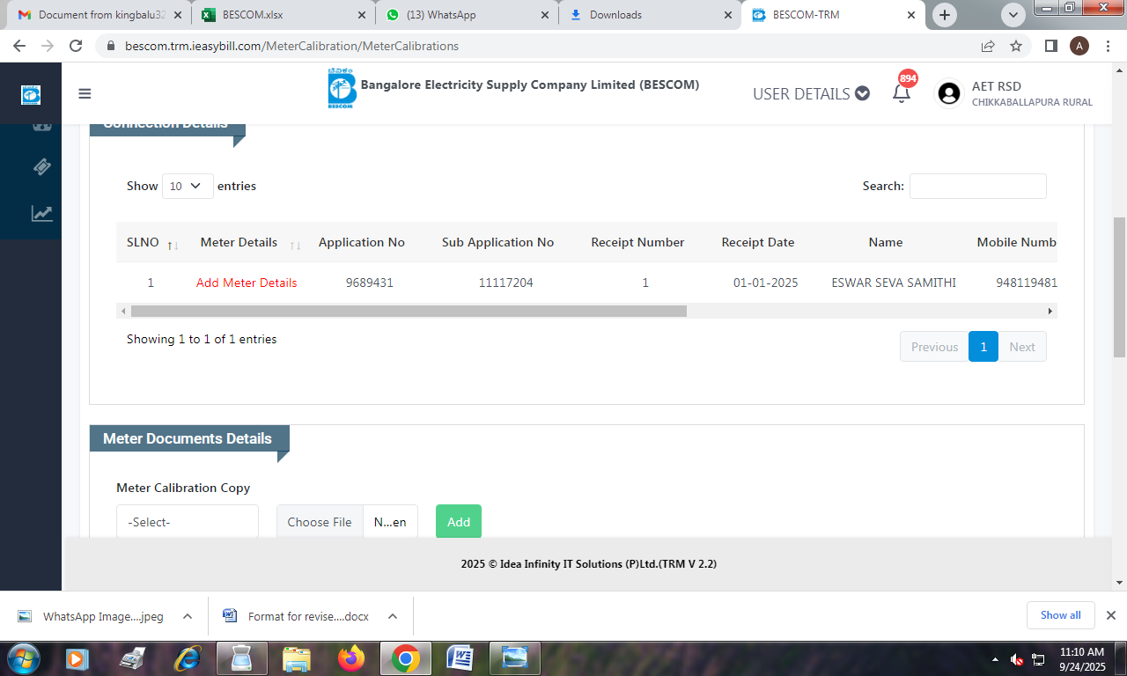Click the BESCOM logo in the sidebar corner

click(31, 94)
